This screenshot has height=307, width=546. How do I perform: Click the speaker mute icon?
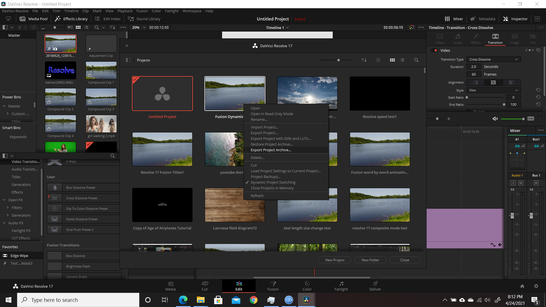(x=495, y=119)
